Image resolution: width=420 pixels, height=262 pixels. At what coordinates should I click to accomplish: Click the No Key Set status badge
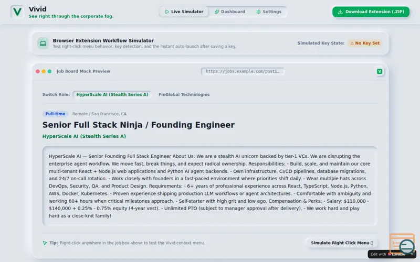click(365, 43)
